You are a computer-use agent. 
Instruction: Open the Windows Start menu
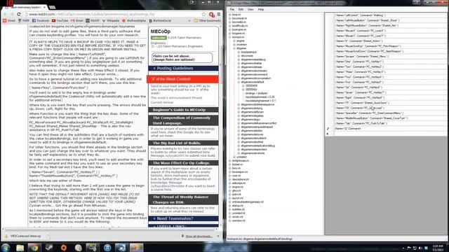(x=6, y=247)
